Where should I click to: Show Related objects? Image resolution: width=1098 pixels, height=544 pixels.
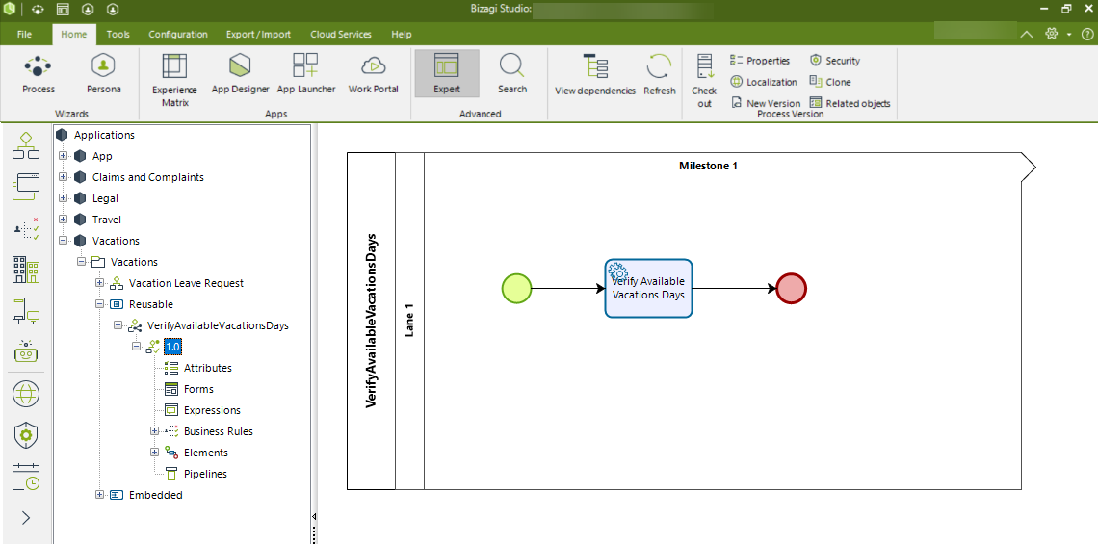850,103
